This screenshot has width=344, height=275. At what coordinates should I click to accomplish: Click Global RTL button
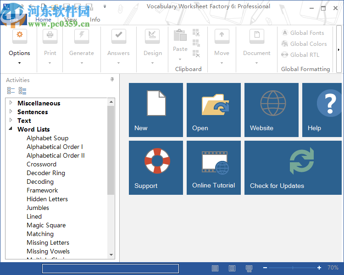click(x=300, y=55)
